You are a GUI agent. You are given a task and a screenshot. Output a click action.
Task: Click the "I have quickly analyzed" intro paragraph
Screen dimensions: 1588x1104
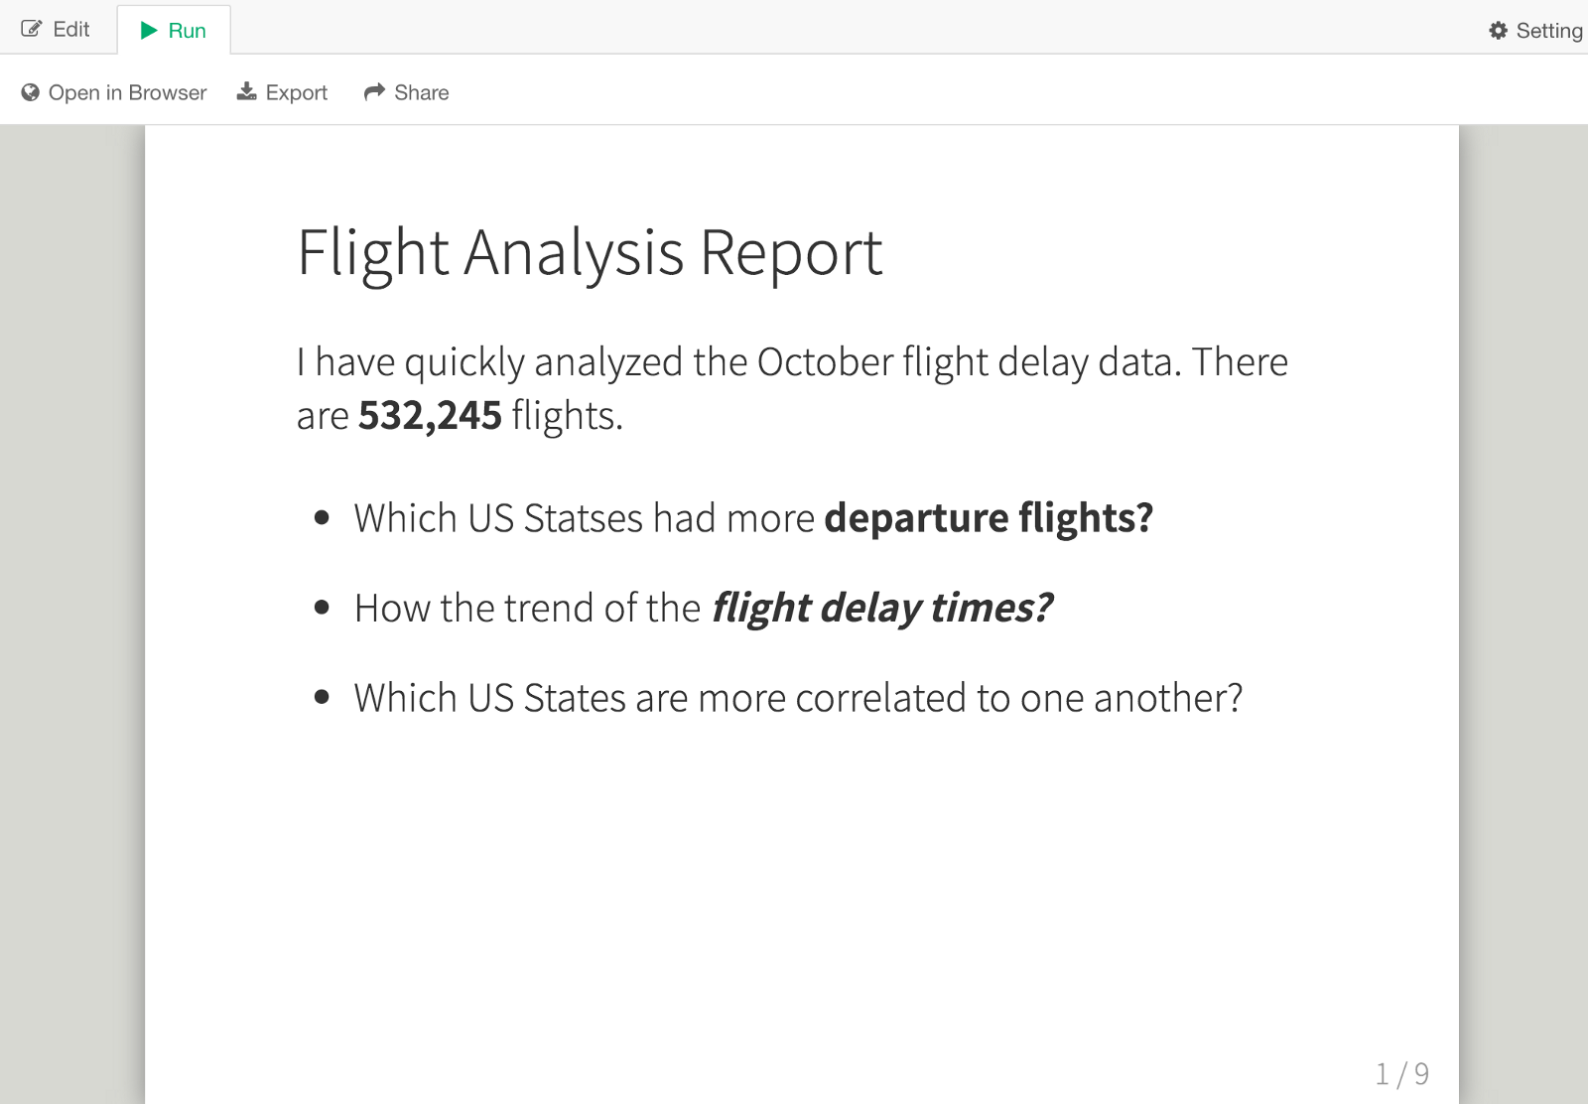pos(791,362)
